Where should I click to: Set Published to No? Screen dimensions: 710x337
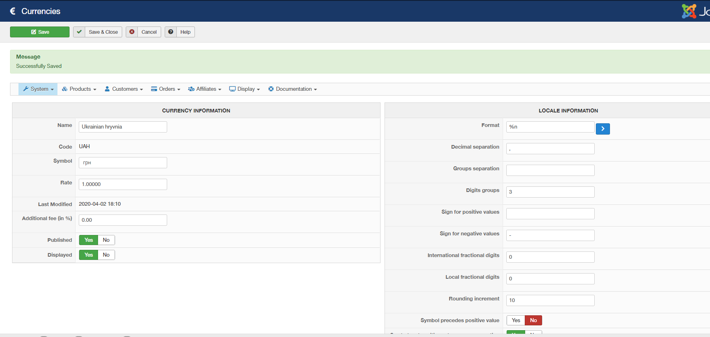coord(106,240)
